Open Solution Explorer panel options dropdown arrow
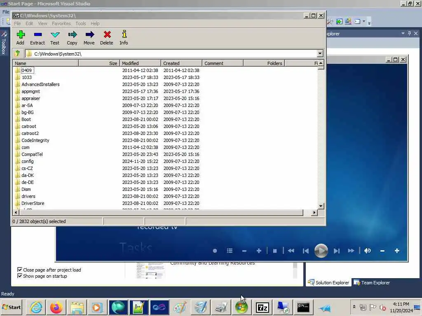 tap(403, 33)
